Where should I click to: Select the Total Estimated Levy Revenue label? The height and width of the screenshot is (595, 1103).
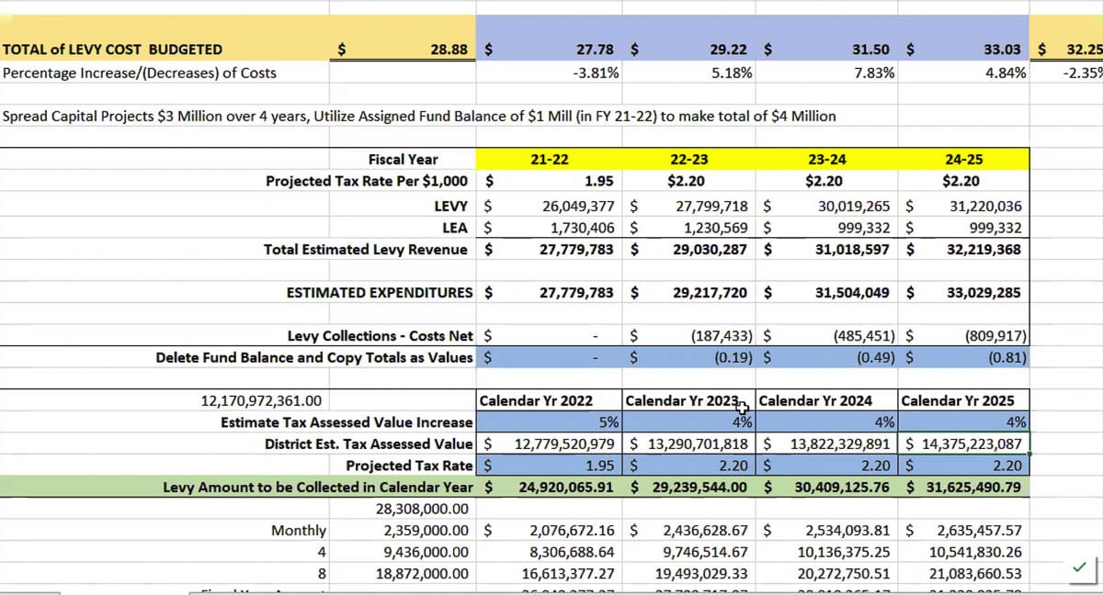click(x=365, y=249)
